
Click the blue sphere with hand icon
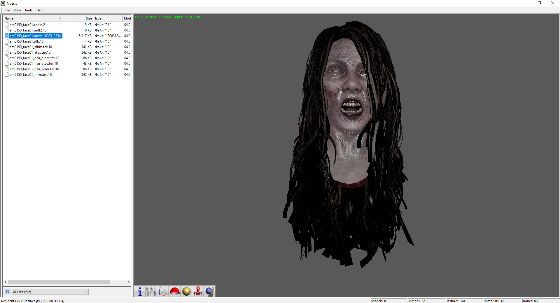pyautogui.click(x=210, y=291)
